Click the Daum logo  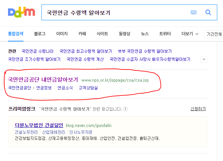pos(22,12)
